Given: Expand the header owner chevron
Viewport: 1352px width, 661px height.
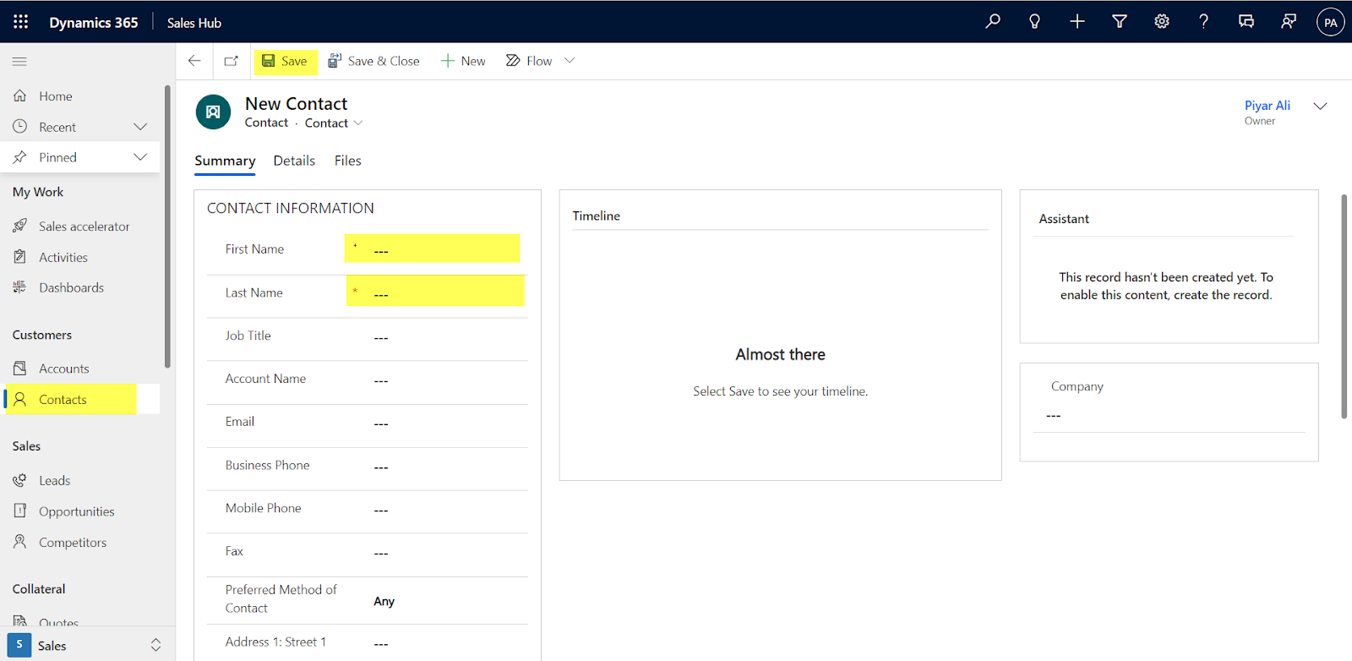Looking at the screenshot, I should click(1320, 106).
